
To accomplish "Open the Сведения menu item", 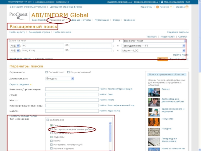I will click(129, 20).
